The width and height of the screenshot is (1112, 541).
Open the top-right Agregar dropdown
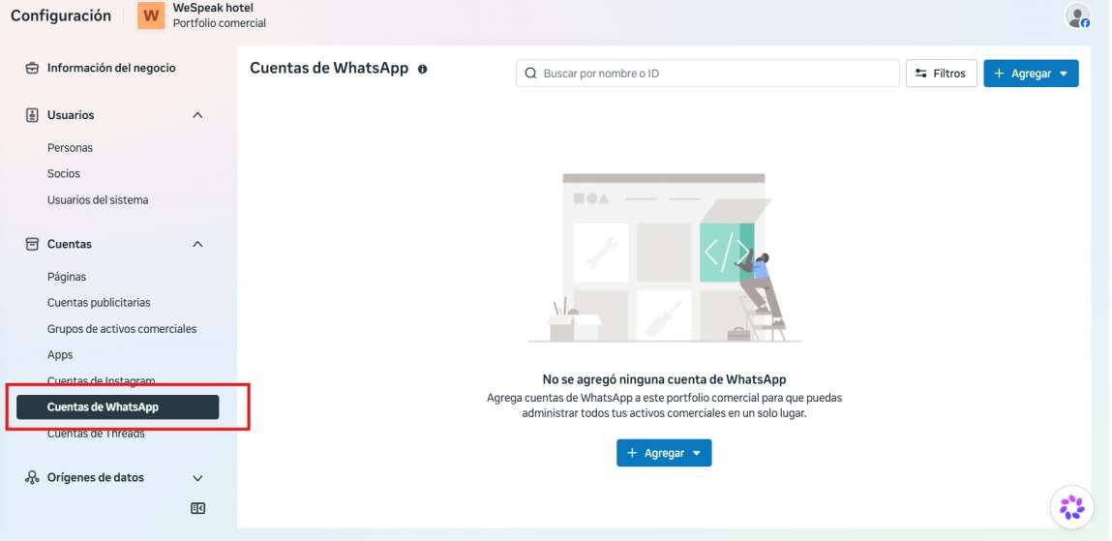[1031, 73]
